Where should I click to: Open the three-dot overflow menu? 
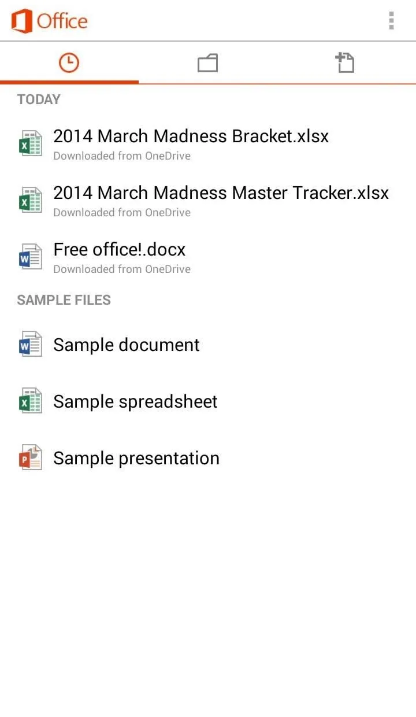tap(391, 21)
